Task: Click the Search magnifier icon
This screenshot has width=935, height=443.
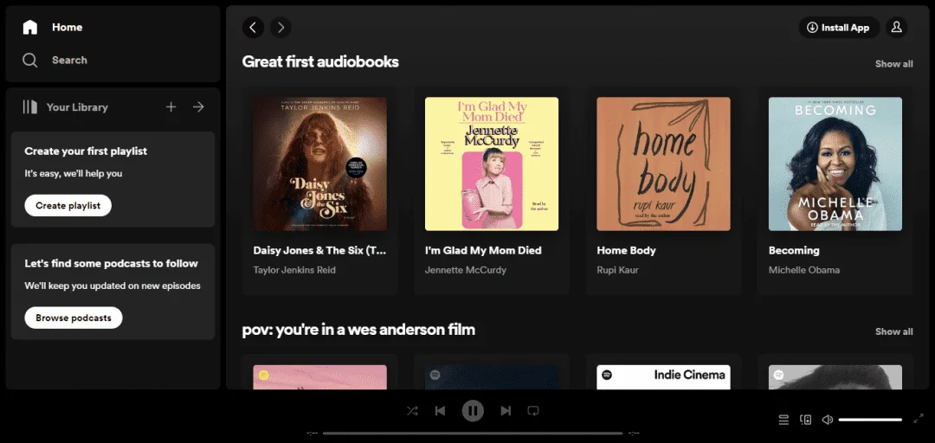Action: 29,61
